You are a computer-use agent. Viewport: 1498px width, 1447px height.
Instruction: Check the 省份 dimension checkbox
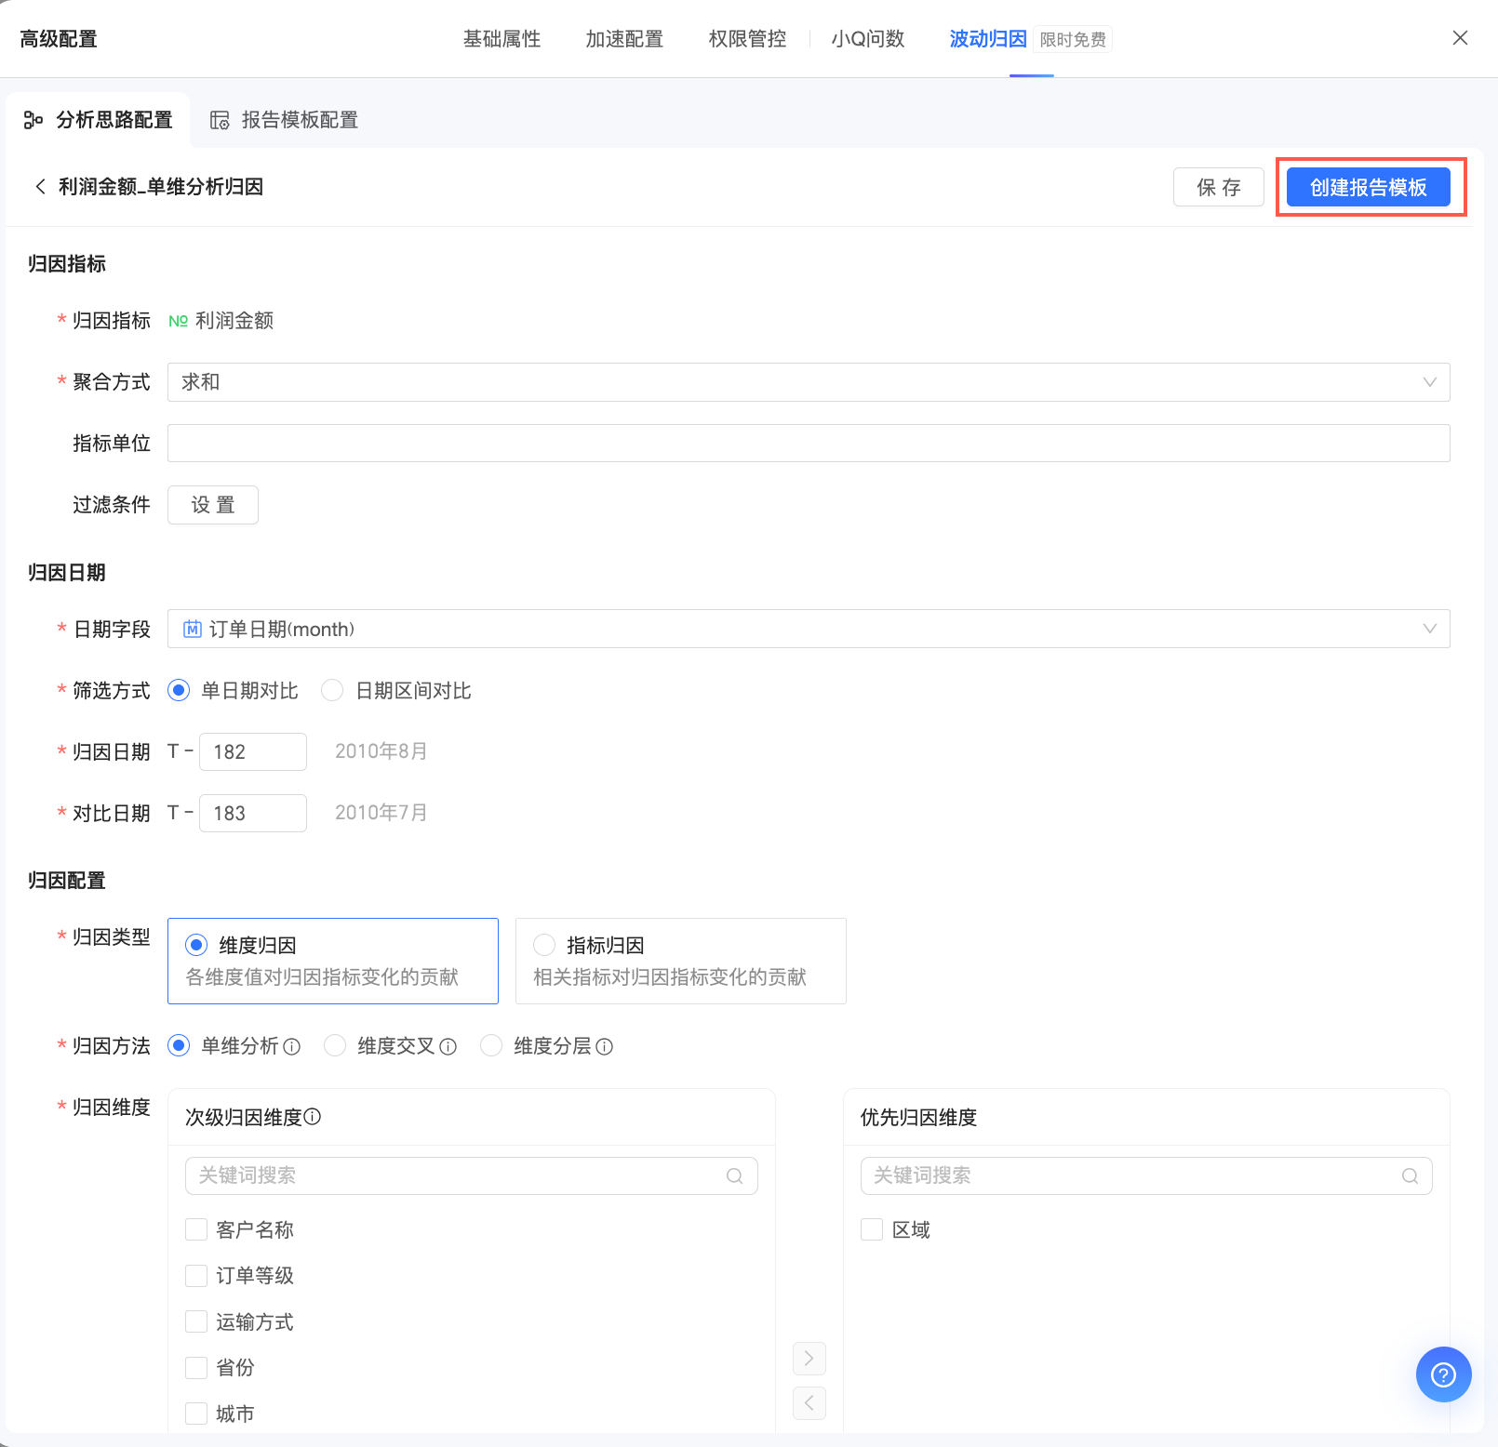(196, 1368)
